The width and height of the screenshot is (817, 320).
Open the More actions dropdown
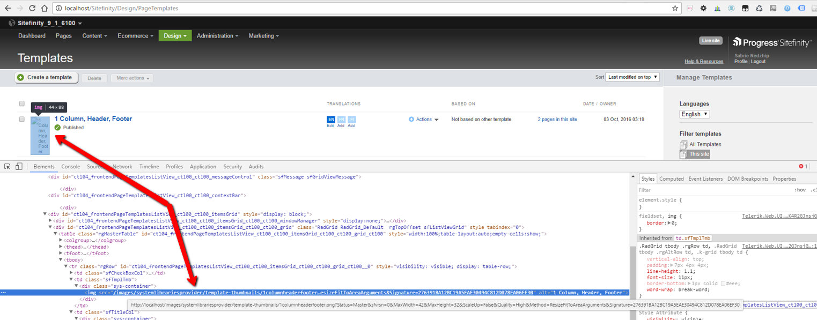point(133,78)
